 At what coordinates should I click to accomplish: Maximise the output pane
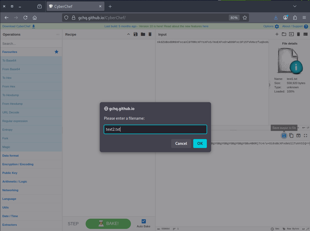tap(305, 135)
